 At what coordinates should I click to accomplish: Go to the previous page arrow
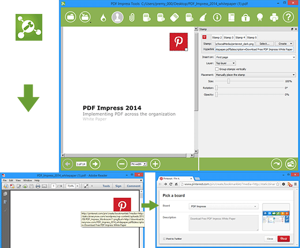[67, 164]
